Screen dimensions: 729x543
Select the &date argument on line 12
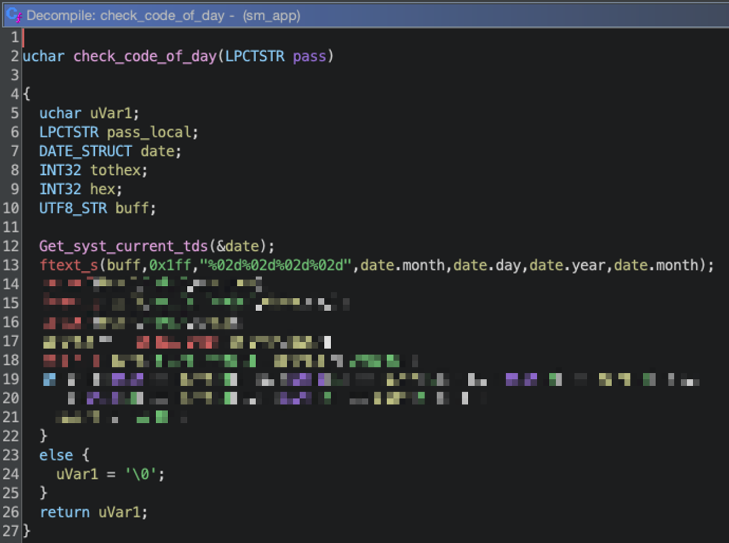tap(238, 246)
